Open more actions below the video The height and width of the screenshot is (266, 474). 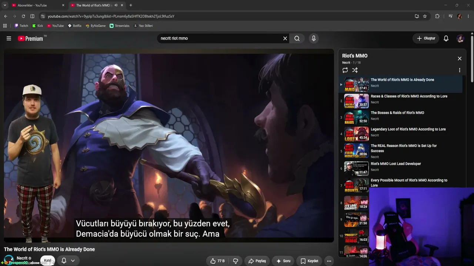[329, 261]
